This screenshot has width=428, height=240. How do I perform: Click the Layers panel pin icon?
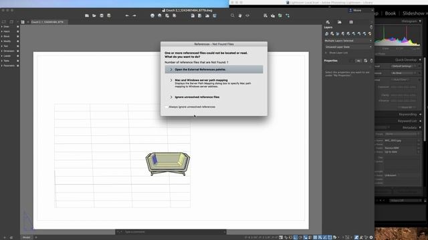(x=371, y=27)
